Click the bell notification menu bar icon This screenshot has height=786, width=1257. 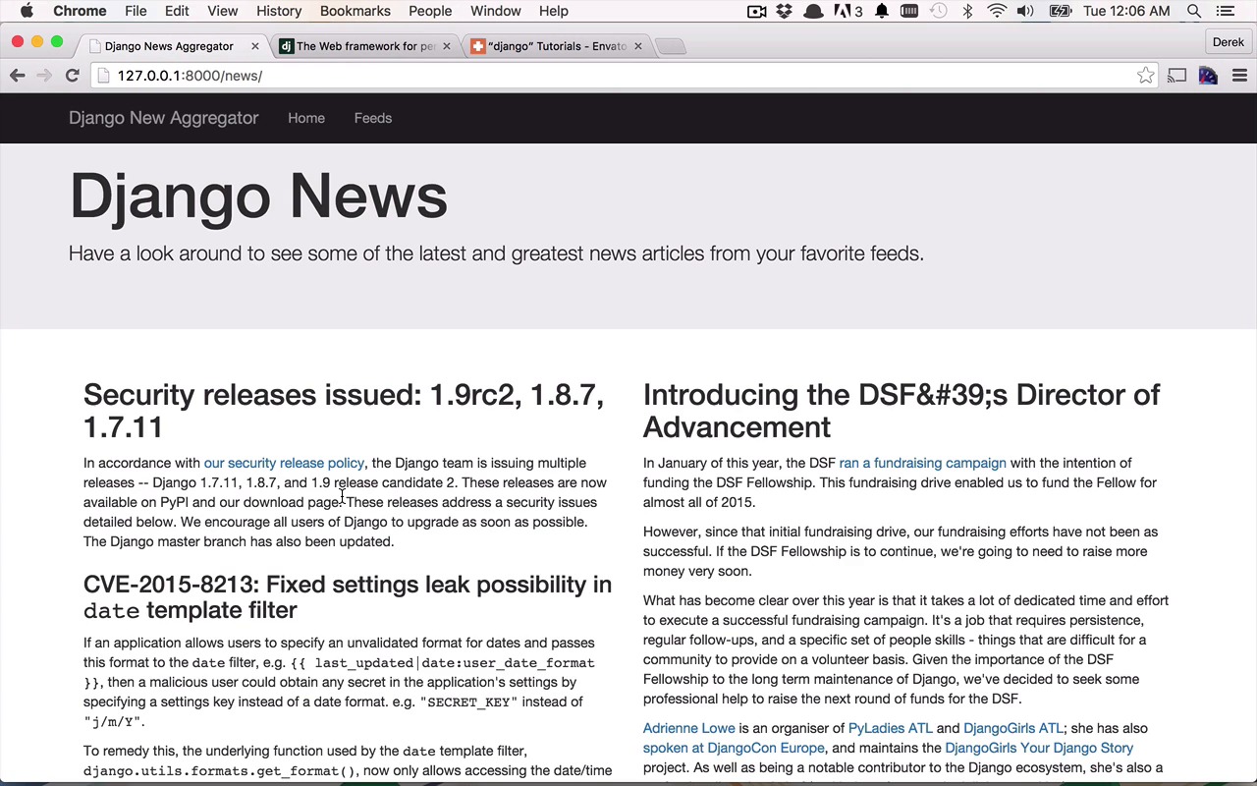point(882,11)
